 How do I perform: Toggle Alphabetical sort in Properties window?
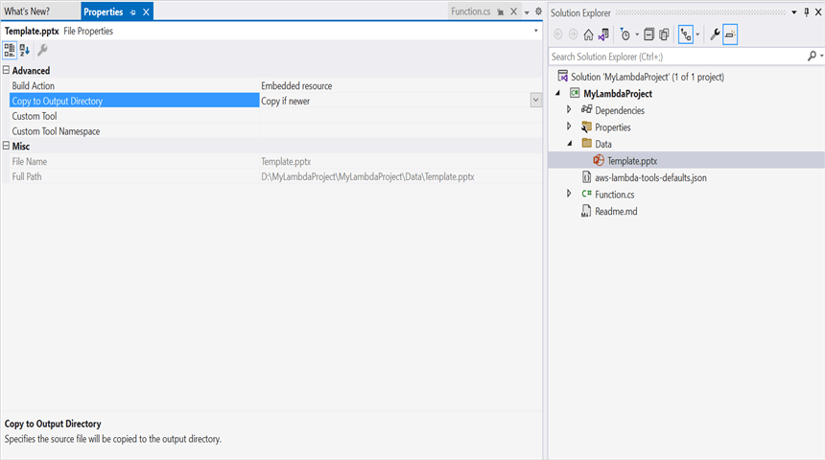(25, 51)
